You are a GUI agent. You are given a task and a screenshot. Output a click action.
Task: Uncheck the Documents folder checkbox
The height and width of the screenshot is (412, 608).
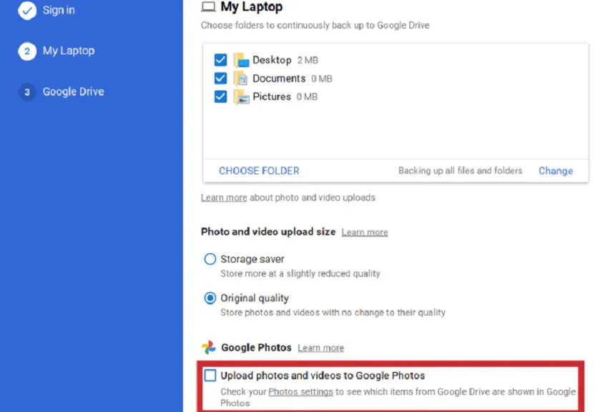220,78
